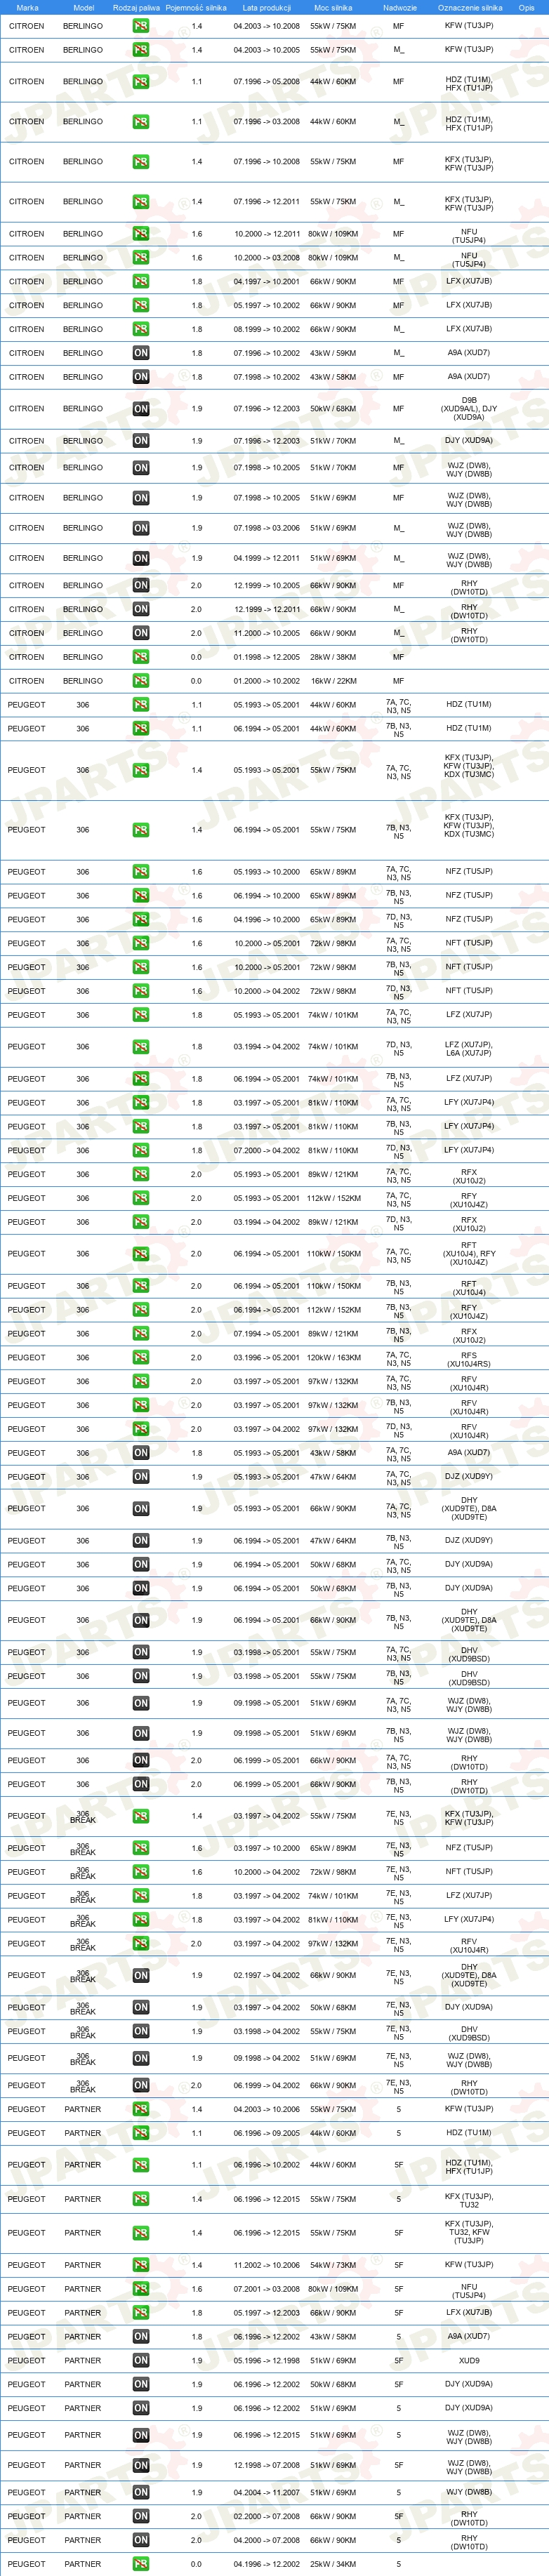Click petrol icon in Partner LFX (XU7JB) row
549x2576 pixels.
141,2313
